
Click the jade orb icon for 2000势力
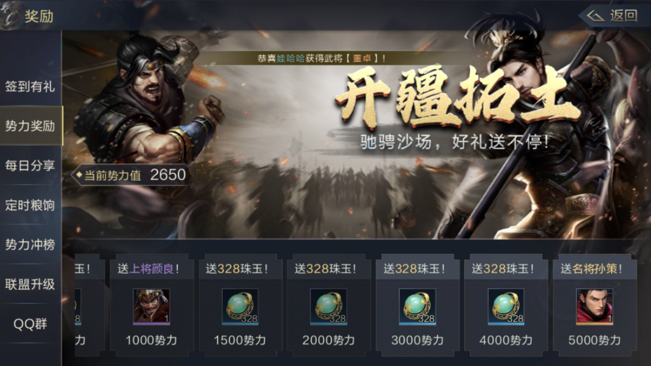point(329,306)
